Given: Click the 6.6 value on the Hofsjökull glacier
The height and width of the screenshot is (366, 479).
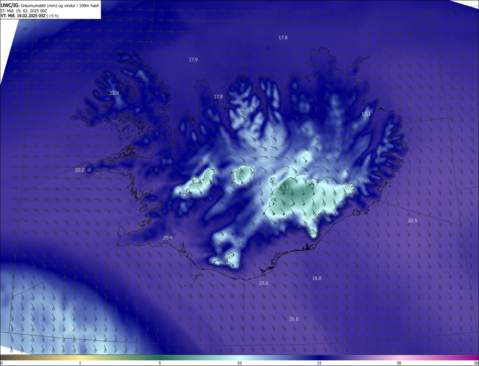Looking at the screenshot, I should click(x=240, y=174).
